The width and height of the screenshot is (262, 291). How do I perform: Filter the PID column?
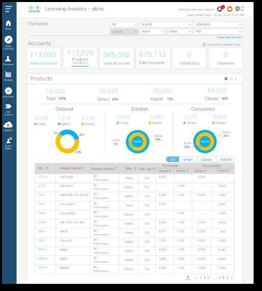[47, 168]
